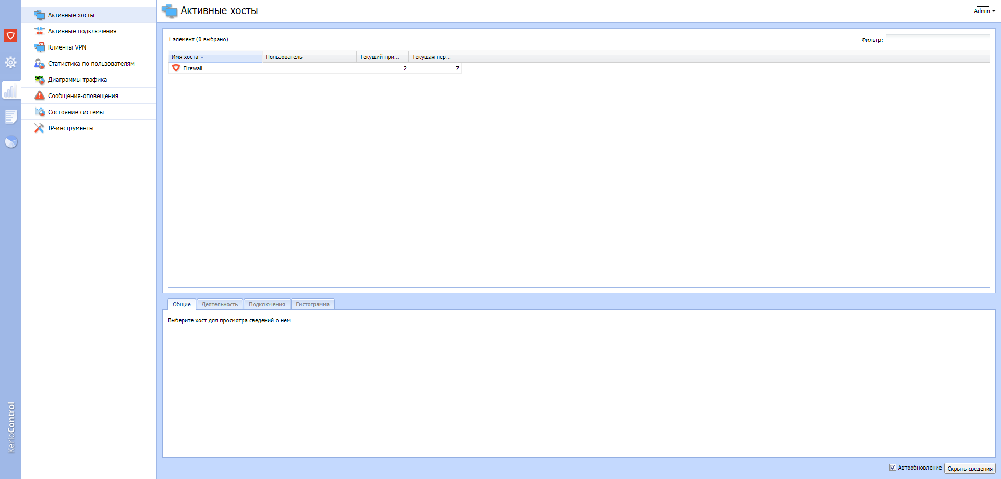
Task: Open Active connections (Активные подключения)
Action: pos(82,31)
